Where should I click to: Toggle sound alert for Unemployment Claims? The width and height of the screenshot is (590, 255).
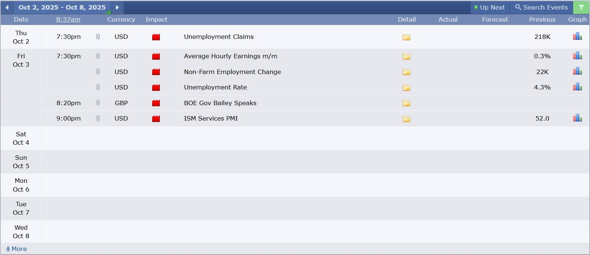[98, 37]
